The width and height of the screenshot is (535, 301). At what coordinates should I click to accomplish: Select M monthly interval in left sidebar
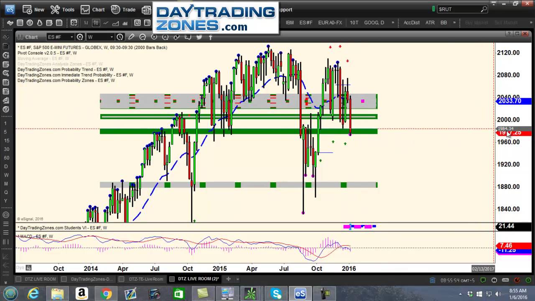click(x=6, y=184)
